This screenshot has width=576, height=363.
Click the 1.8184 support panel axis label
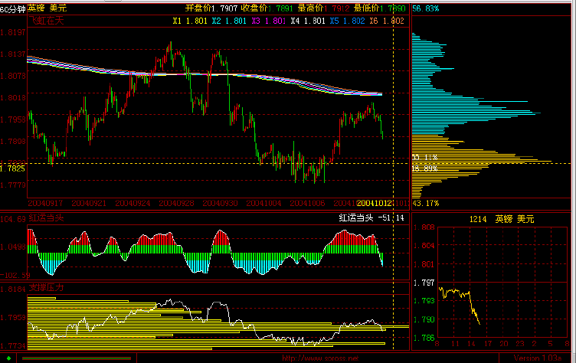(x=13, y=289)
